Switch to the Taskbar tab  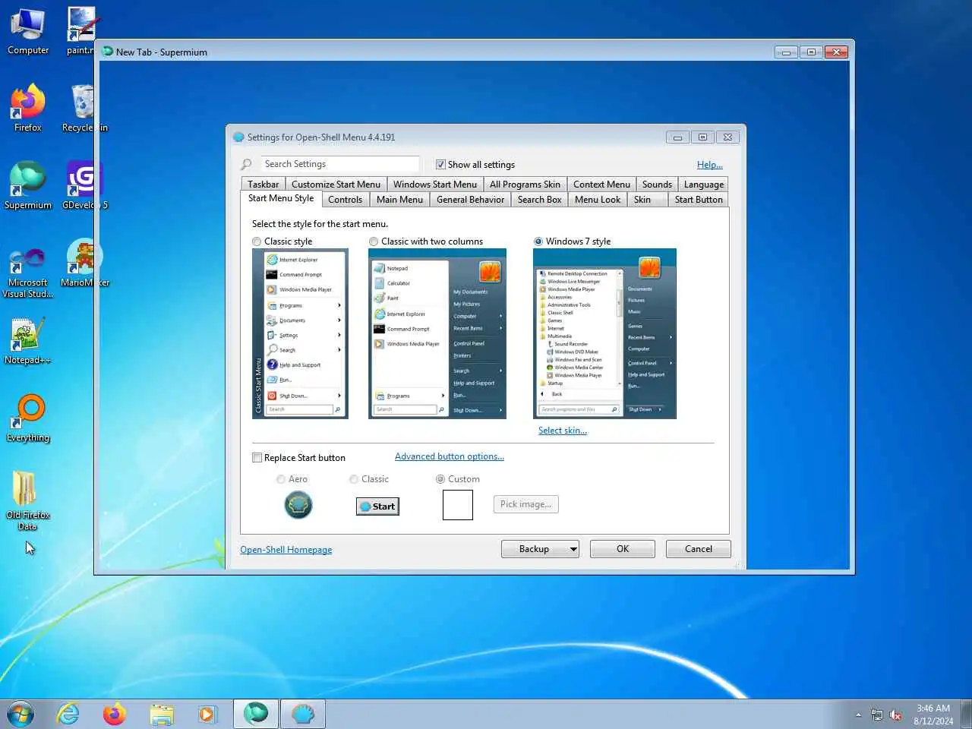263,185
